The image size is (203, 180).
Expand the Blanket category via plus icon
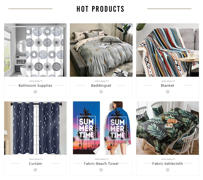[x=168, y=92]
